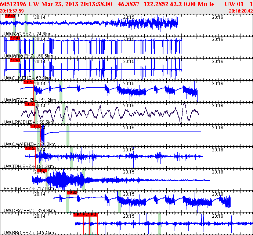Screen dimensions: 253x235
Task: Select the Pd0 pick flag on WPW trace
Action: click(15, 38)
